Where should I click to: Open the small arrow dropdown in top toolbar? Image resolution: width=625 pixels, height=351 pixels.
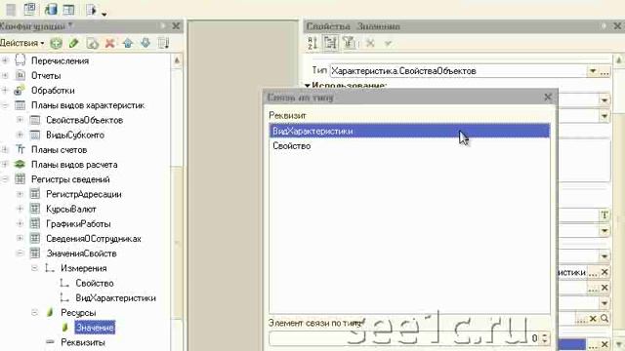pos(104,14)
